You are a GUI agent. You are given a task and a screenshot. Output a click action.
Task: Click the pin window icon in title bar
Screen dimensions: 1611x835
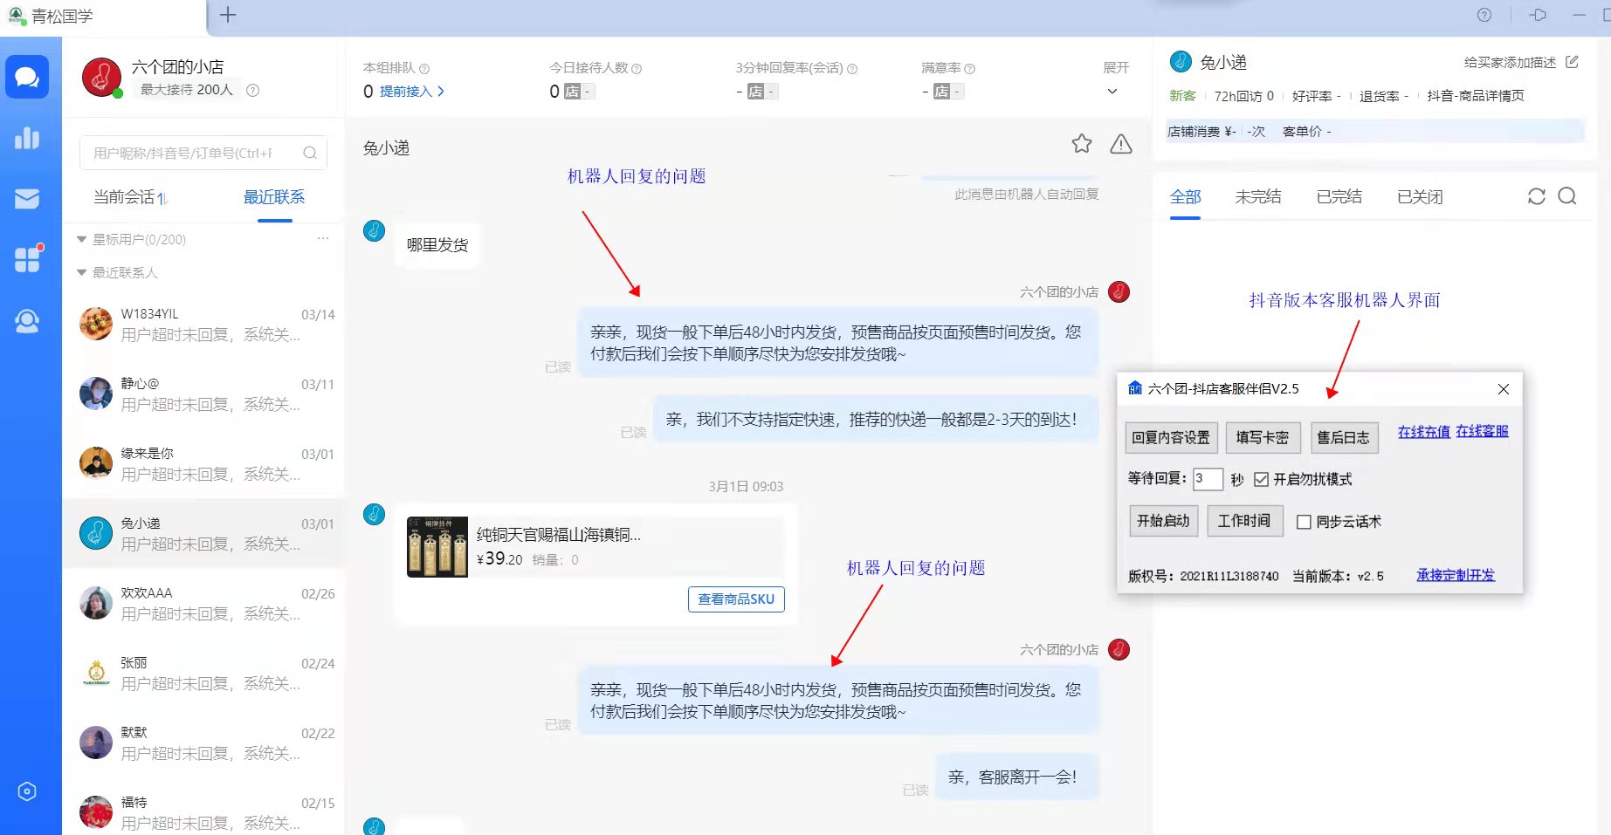click(1539, 15)
